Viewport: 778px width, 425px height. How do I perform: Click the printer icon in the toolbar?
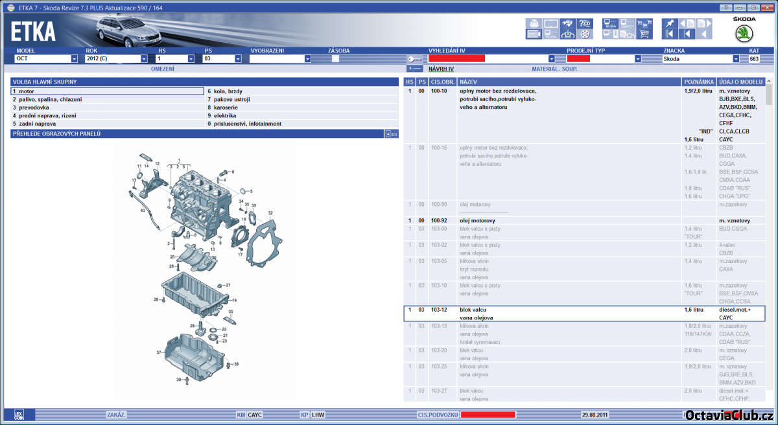pos(533,23)
